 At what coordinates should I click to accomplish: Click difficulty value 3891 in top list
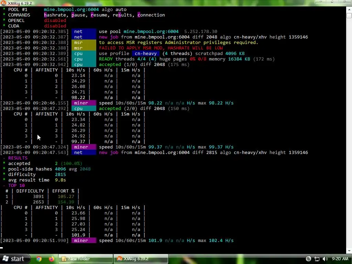tap(38, 196)
